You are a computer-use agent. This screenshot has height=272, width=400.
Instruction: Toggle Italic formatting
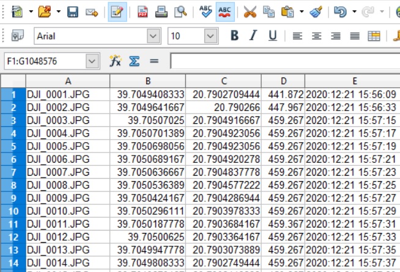(x=253, y=35)
